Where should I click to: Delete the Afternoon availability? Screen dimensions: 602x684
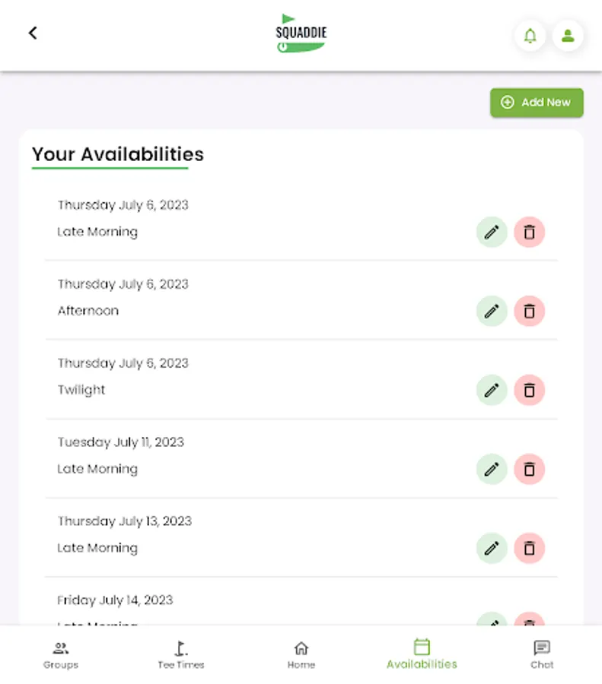[530, 311]
